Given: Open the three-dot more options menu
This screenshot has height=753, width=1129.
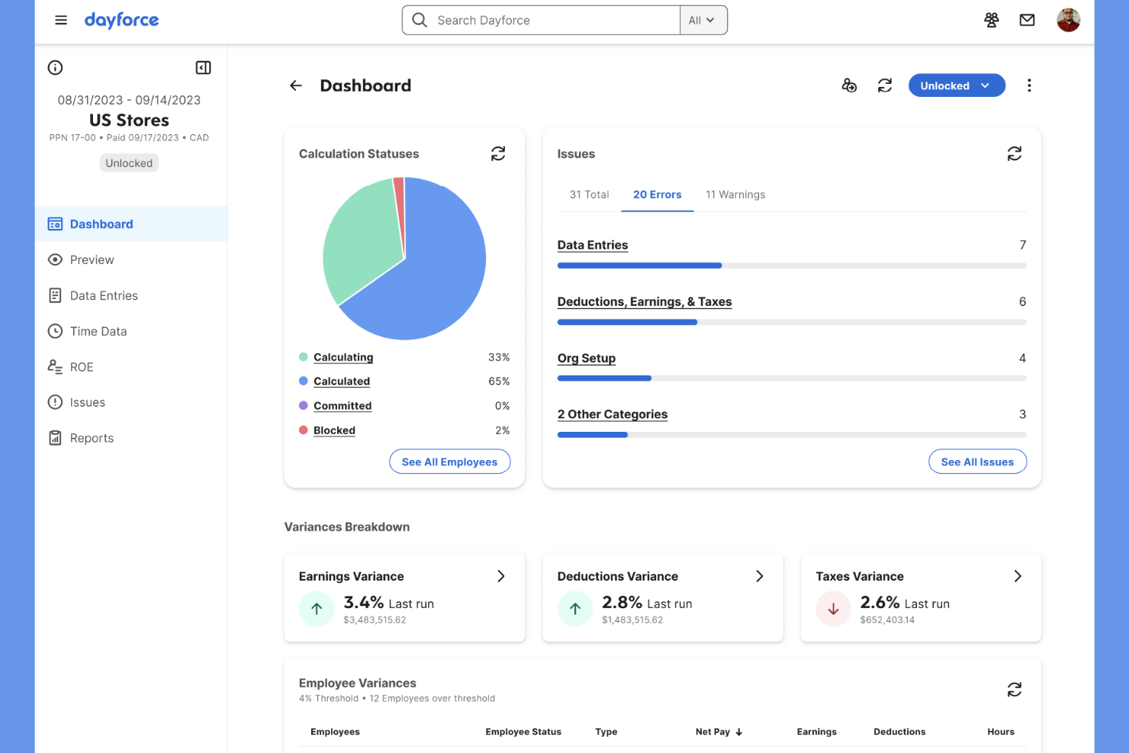Looking at the screenshot, I should pos(1029,85).
